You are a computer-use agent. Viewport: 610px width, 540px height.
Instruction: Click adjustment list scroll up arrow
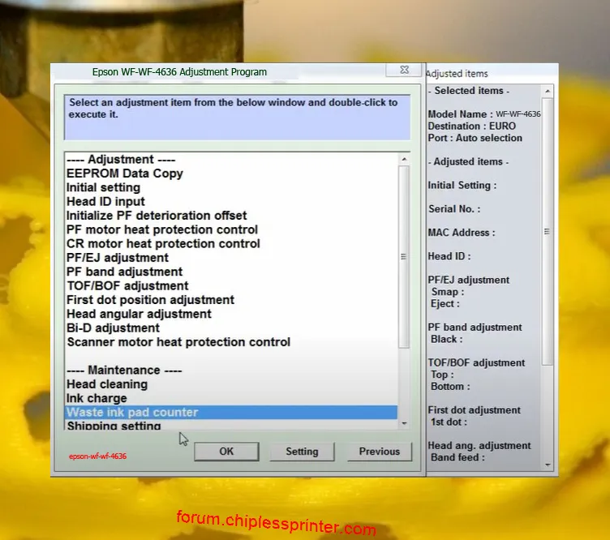click(x=404, y=159)
